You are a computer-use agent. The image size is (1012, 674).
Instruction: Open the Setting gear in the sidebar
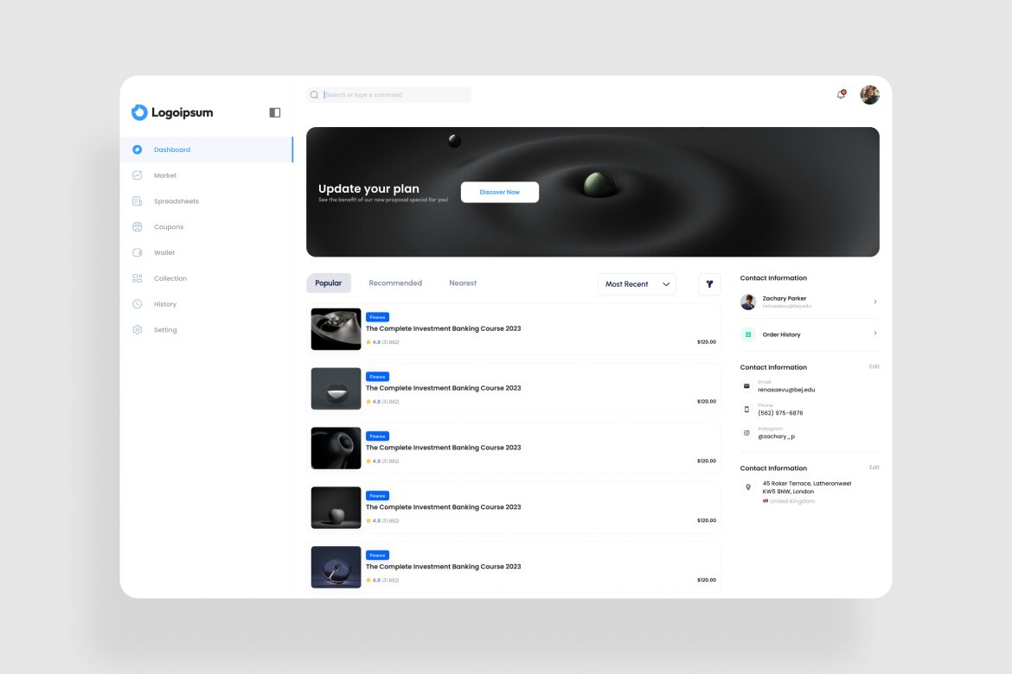[137, 329]
